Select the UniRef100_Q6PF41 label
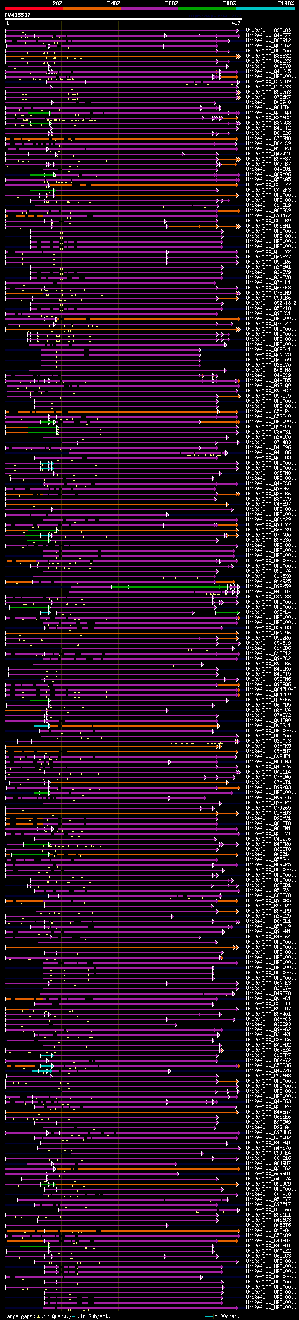299x1320 pixels. [268, 349]
